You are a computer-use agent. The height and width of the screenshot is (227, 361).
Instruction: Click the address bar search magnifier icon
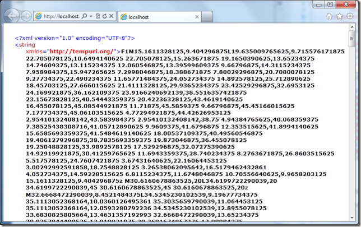[x=85, y=16]
